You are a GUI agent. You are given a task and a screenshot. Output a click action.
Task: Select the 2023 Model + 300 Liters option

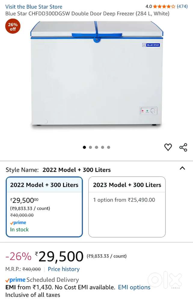pyautogui.click(x=127, y=207)
